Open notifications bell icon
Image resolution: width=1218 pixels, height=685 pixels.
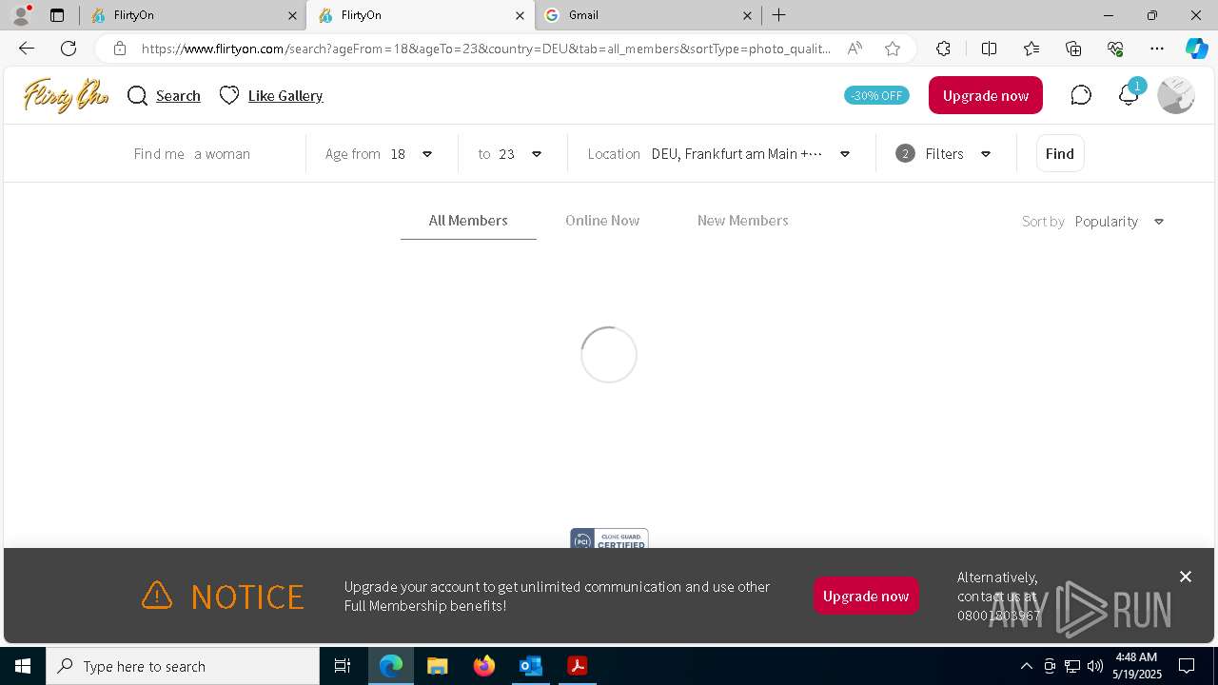[1129, 95]
